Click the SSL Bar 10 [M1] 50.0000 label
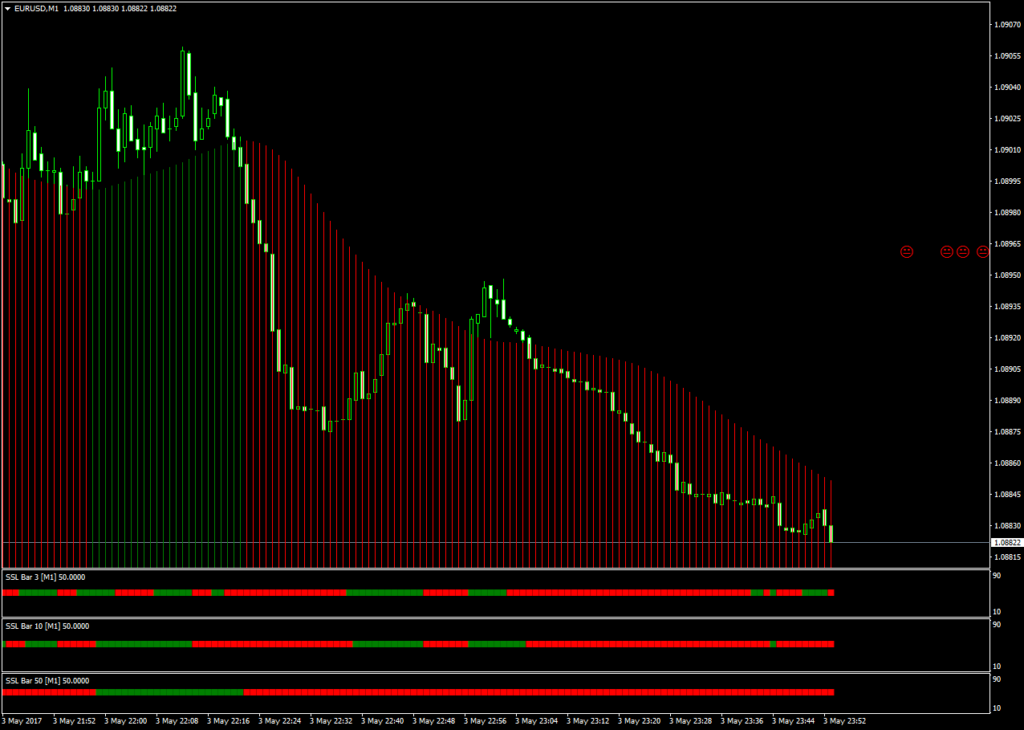This screenshot has height=730, width=1024. tap(47, 626)
